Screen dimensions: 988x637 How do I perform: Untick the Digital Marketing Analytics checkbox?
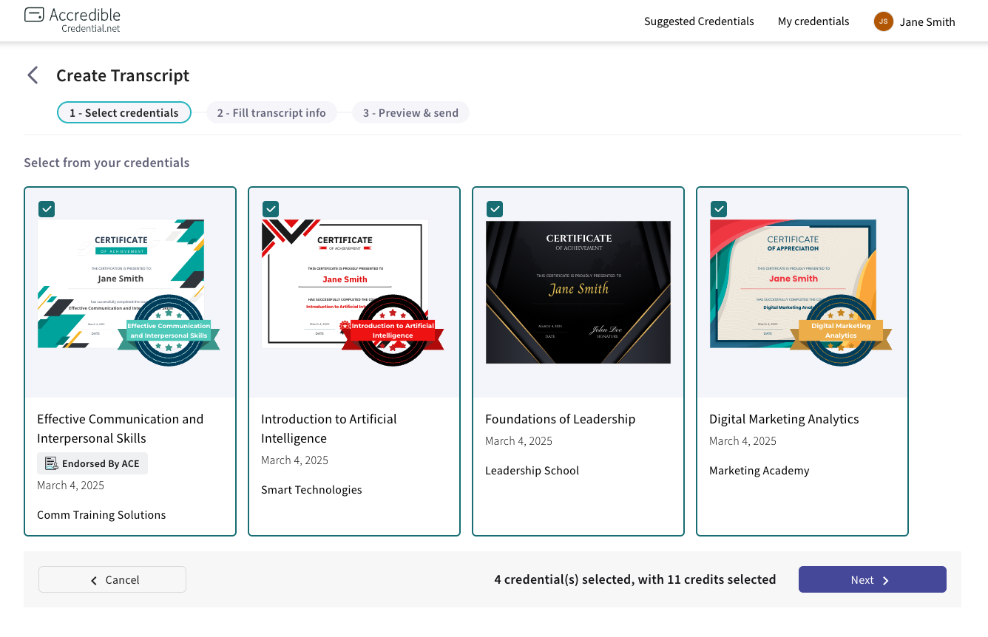pos(719,209)
